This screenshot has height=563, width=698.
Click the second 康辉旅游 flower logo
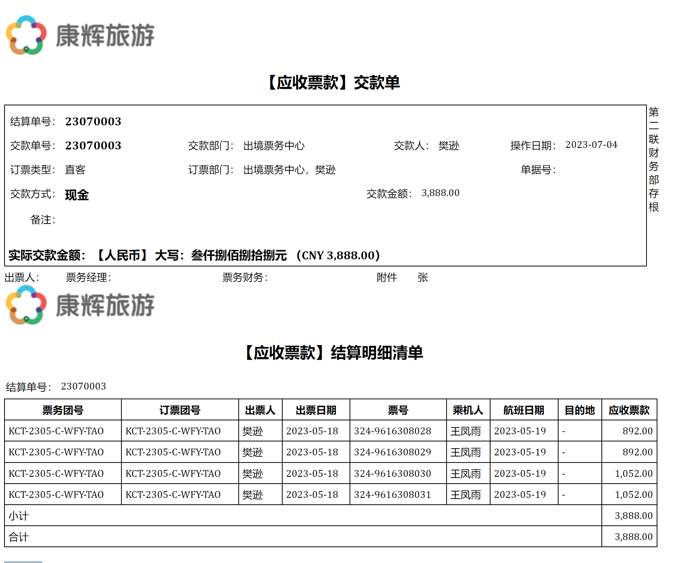tap(26, 305)
